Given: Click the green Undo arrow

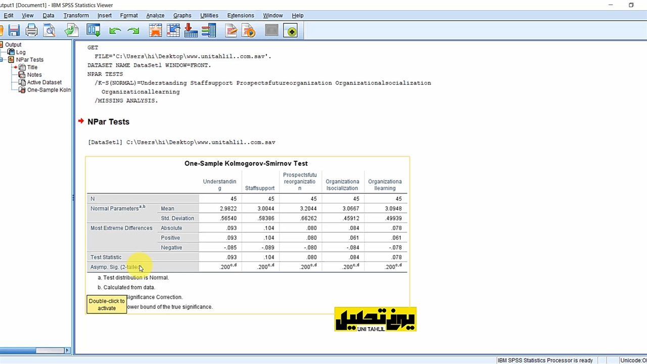Looking at the screenshot, I should [115, 31].
